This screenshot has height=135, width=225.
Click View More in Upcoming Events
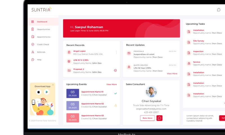point(111,84)
